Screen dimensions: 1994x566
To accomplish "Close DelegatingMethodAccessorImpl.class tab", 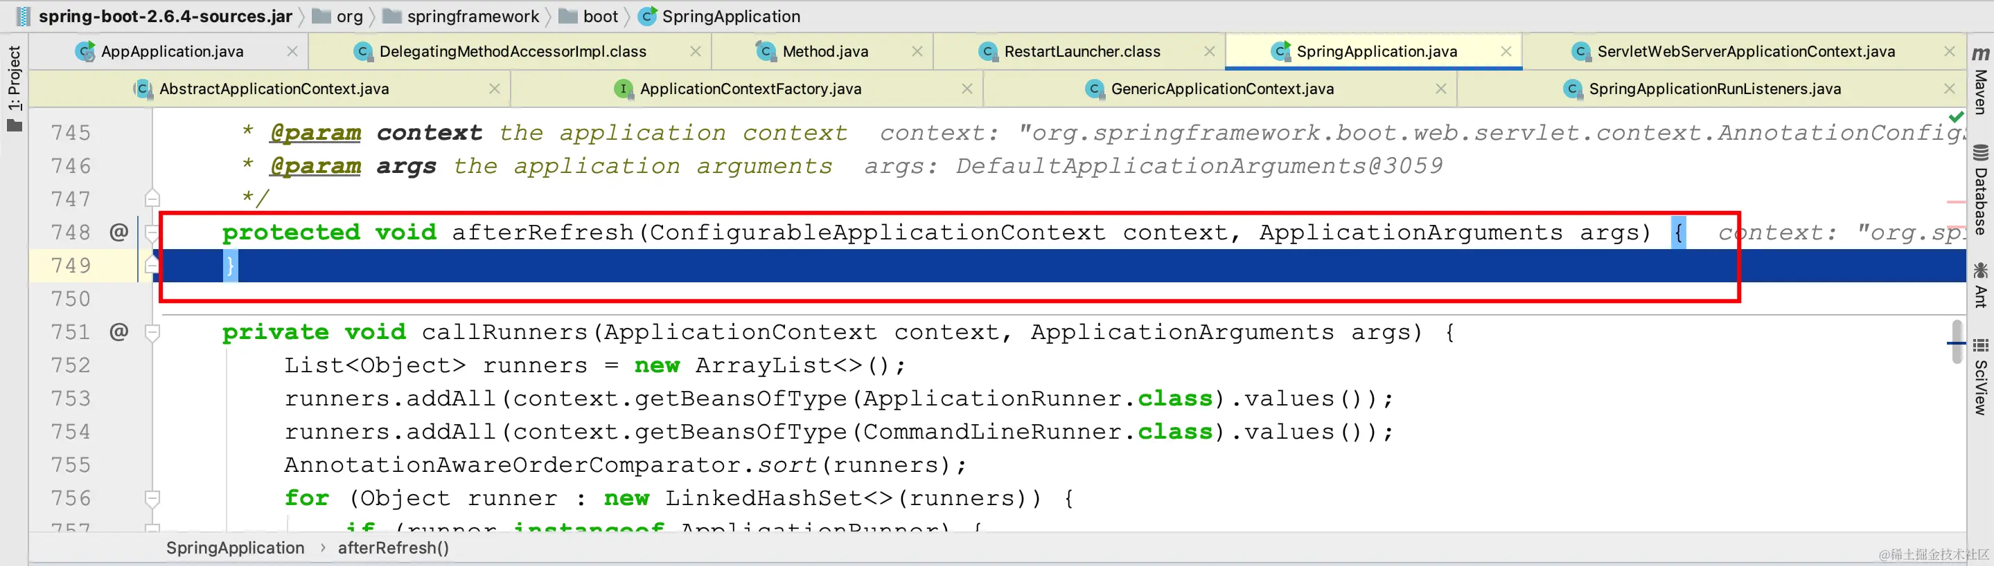I will coord(695,51).
